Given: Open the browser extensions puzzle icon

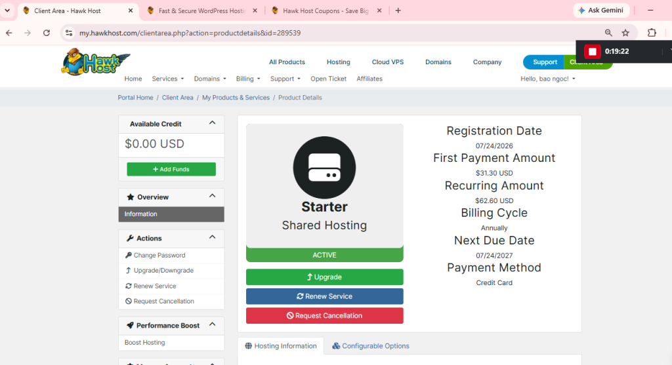Looking at the screenshot, I should 652,33.
